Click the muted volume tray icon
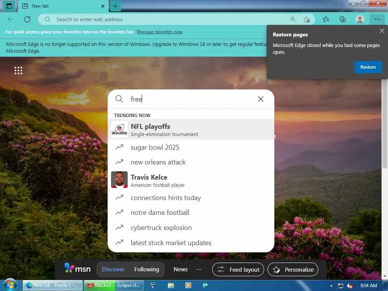 click(350, 286)
